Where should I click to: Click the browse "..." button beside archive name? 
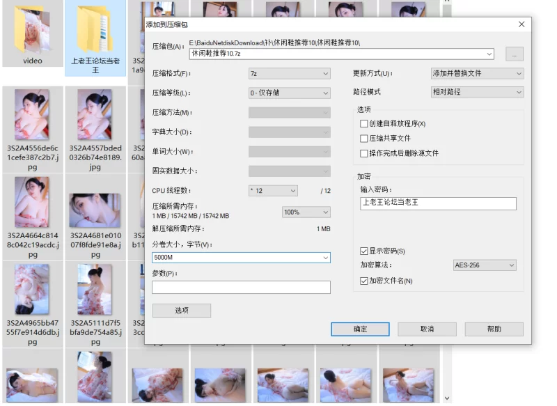click(x=514, y=54)
